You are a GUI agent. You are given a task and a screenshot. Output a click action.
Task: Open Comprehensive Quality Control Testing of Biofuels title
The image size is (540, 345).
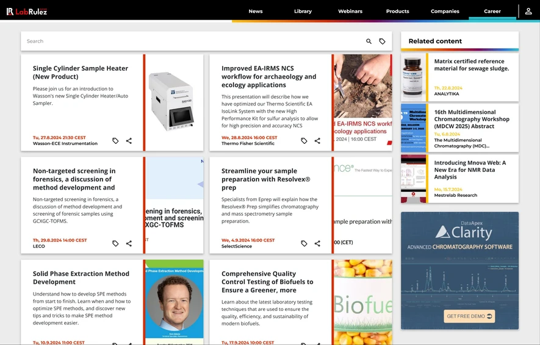267,282
